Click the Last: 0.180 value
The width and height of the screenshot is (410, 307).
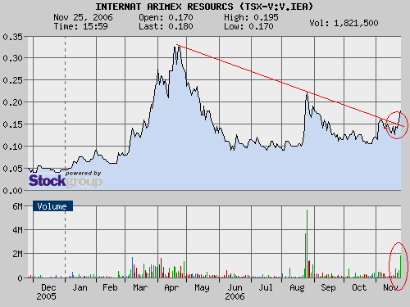166,26
